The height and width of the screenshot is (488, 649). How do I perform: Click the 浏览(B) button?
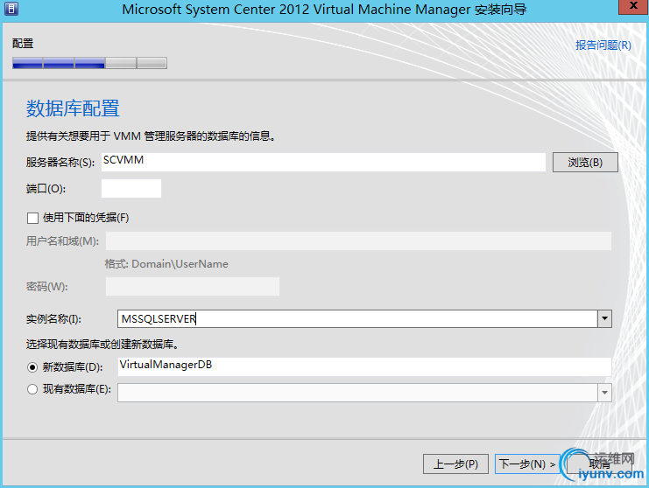(x=585, y=163)
